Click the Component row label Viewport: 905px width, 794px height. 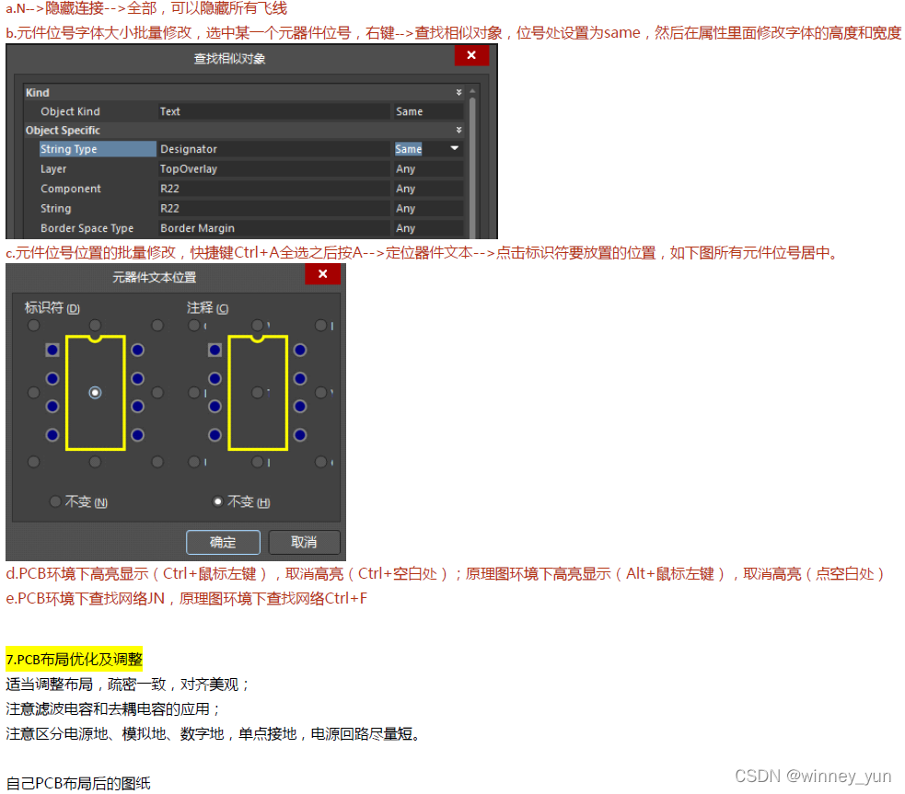70,189
